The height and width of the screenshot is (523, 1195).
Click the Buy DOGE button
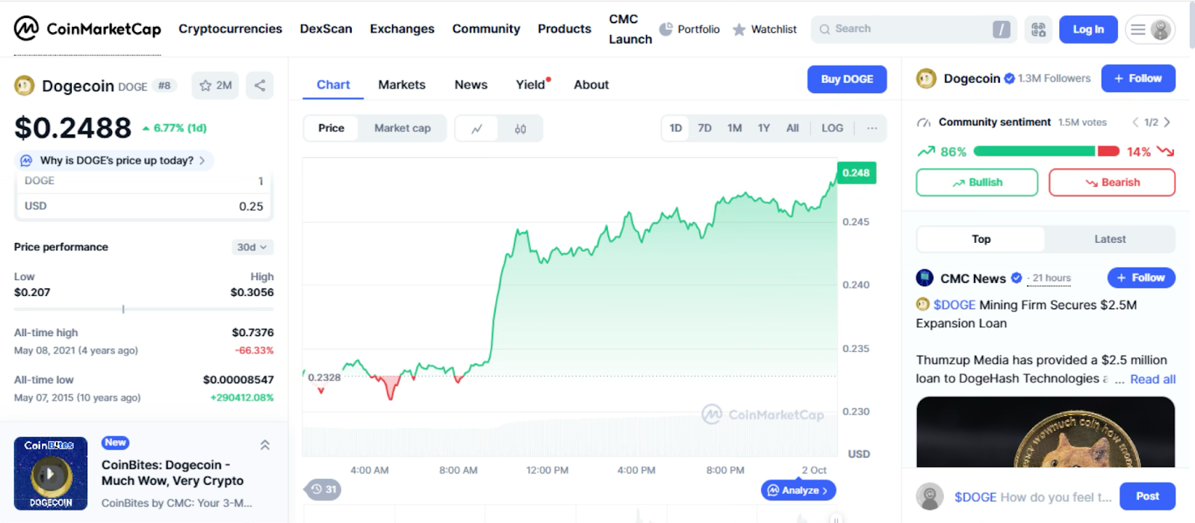coord(846,79)
